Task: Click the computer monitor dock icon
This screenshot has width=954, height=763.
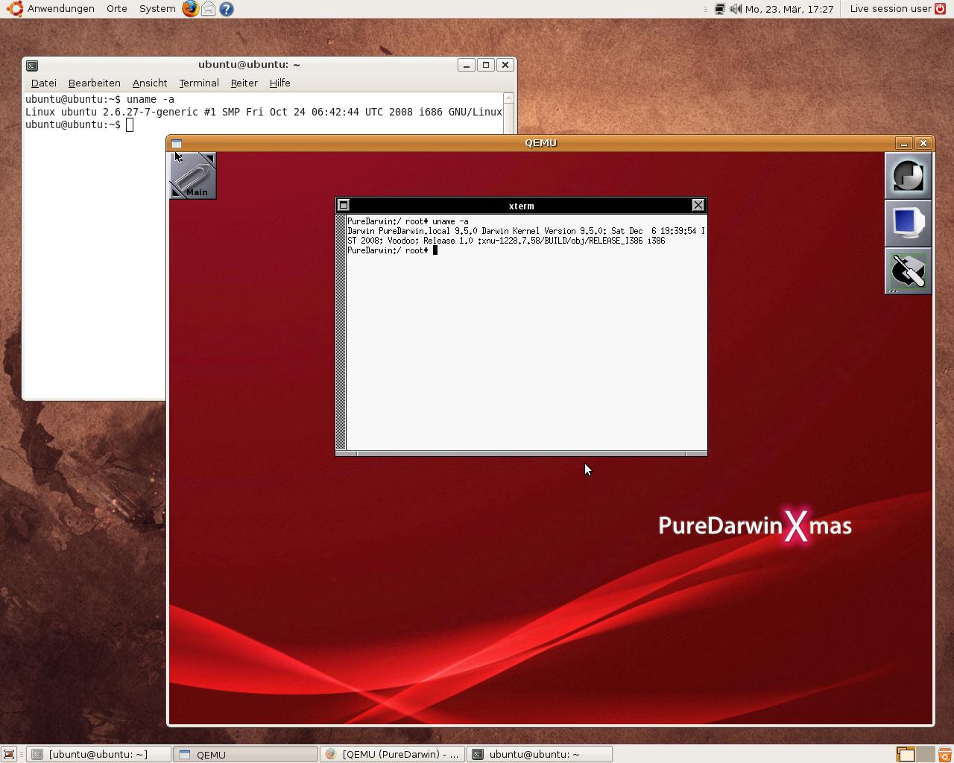Action: pos(909,224)
